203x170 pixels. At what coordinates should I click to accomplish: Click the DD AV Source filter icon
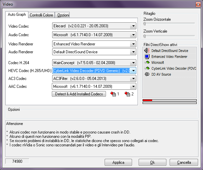[147, 74]
